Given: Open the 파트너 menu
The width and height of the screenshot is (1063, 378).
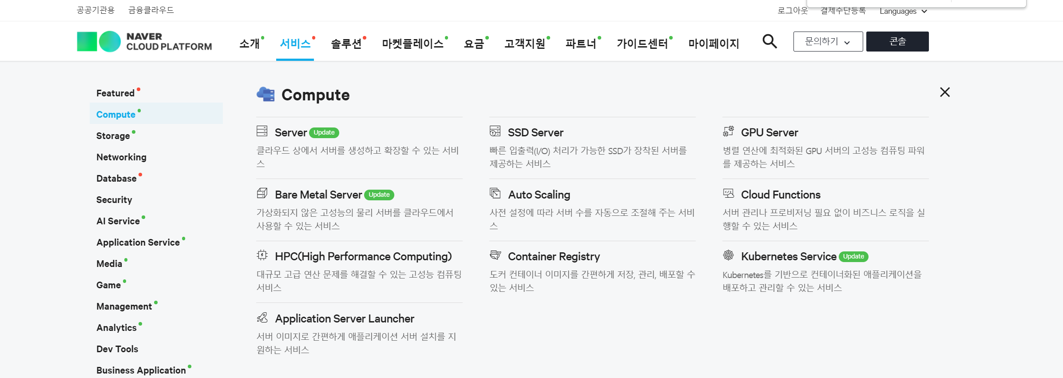Looking at the screenshot, I should (x=581, y=44).
